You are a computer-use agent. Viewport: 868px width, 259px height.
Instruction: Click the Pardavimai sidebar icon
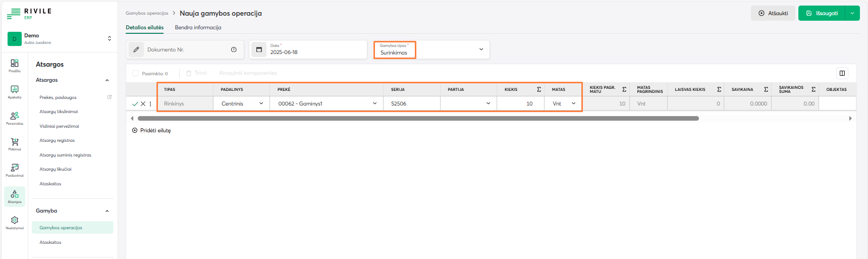coord(15,170)
